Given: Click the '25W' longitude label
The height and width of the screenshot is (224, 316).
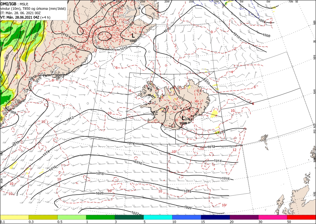Looking at the screenshot, I should click(x=143, y=2).
